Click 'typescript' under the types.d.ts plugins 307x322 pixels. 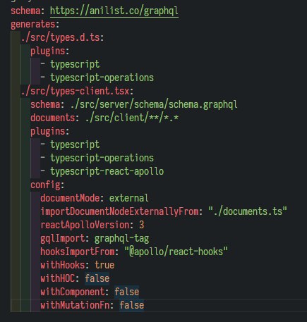click(75, 64)
